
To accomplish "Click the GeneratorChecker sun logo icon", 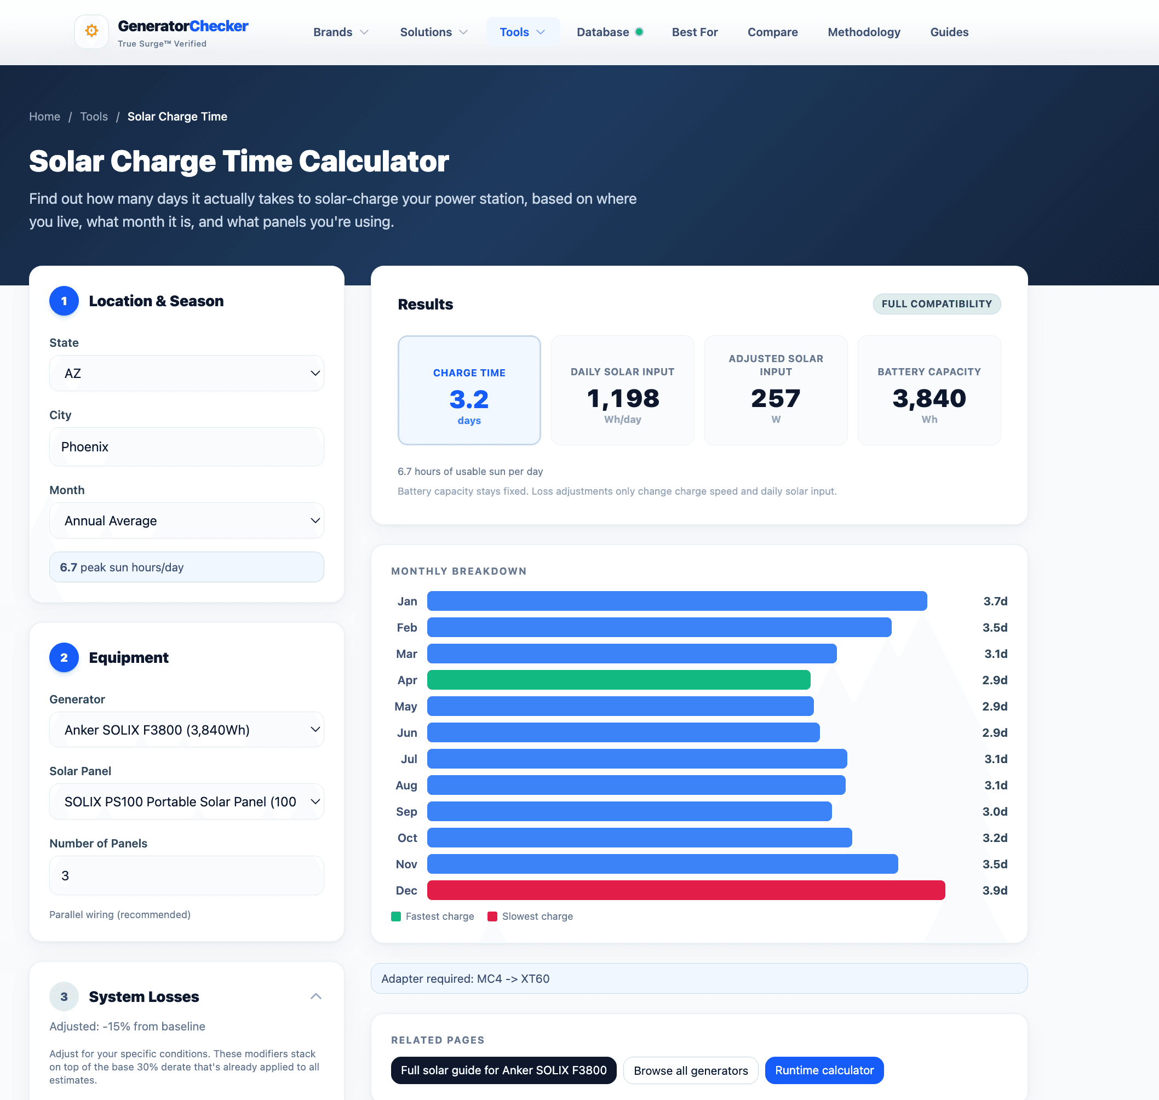I will 91,31.
